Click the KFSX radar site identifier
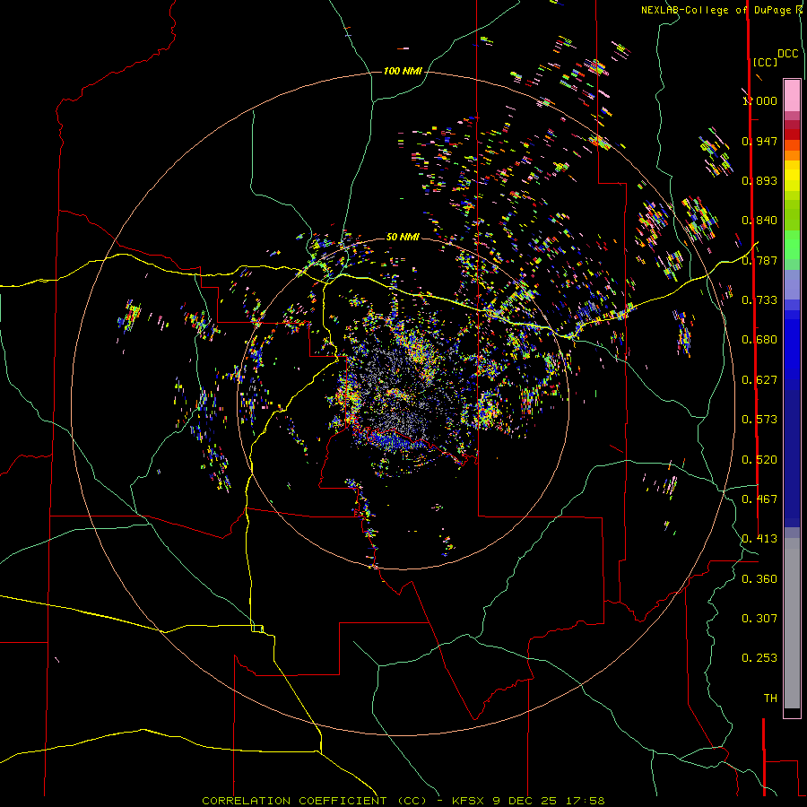This screenshot has height=807, width=807. (x=468, y=801)
